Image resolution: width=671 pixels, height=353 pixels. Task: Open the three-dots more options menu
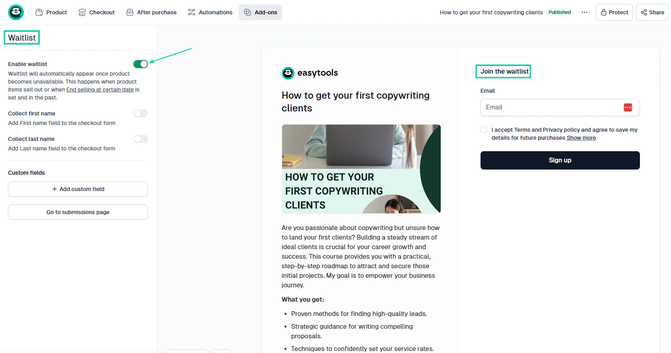tap(585, 12)
